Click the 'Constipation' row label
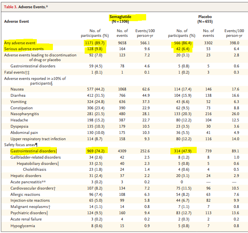The height and width of the screenshot is (233, 248). (22, 108)
